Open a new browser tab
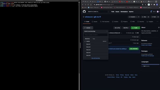 [156, 2]
